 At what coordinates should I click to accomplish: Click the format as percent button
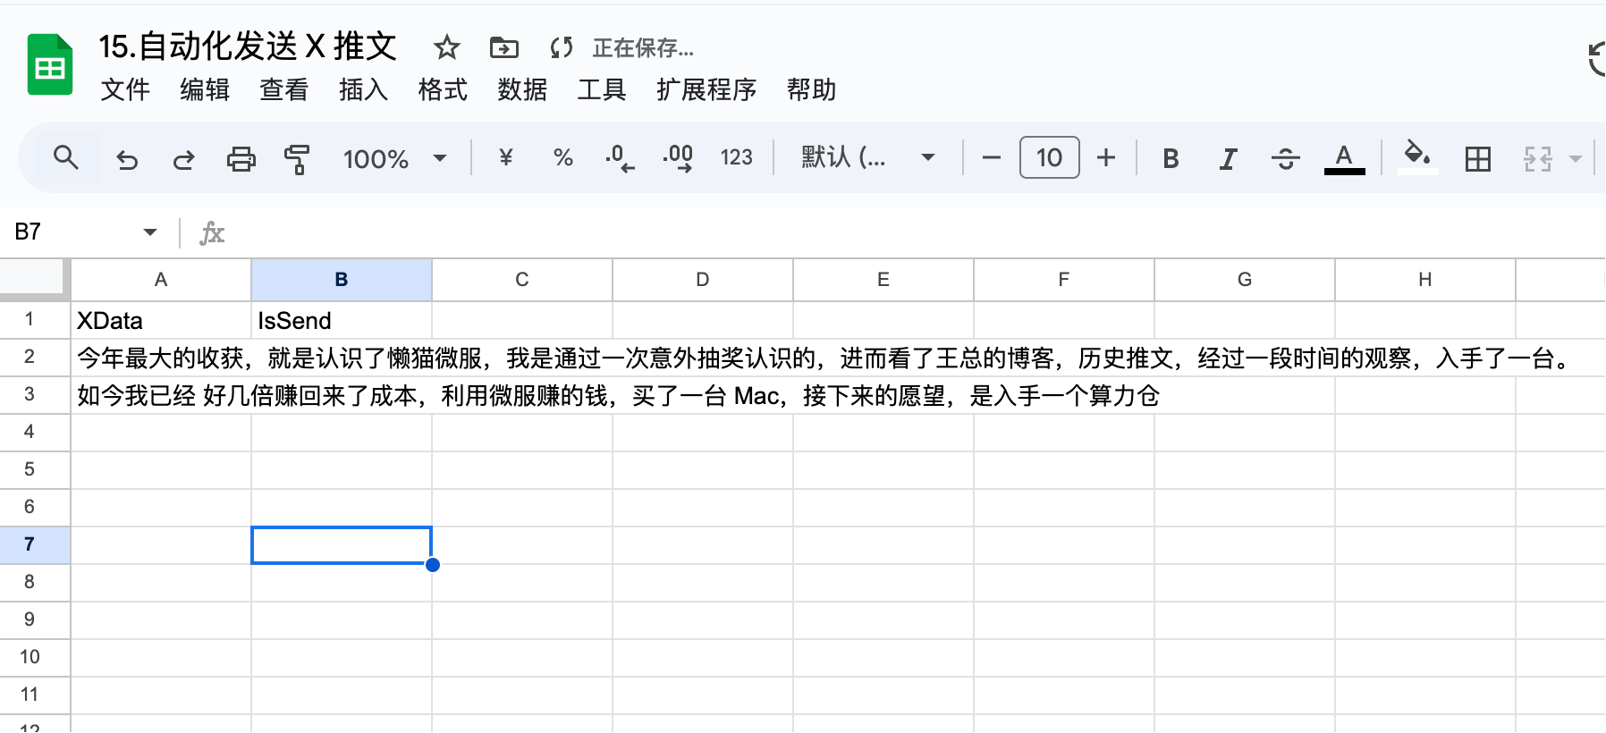562,158
